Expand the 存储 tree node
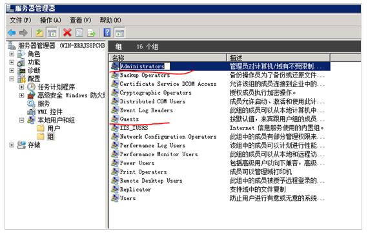This screenshot has height=233, width=368. [12, 145]
